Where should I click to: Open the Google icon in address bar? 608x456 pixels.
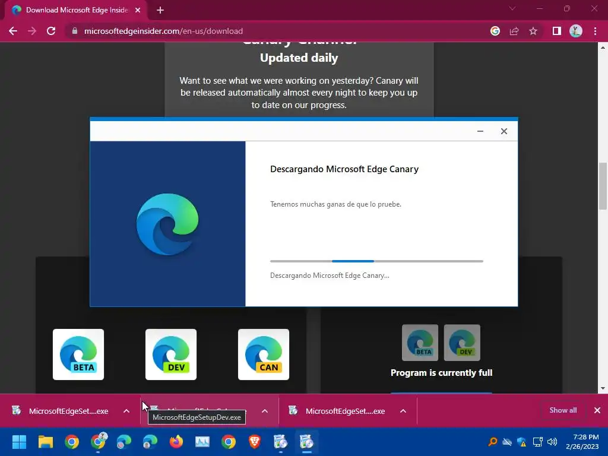pyautogui.click(x=495, y=31)
